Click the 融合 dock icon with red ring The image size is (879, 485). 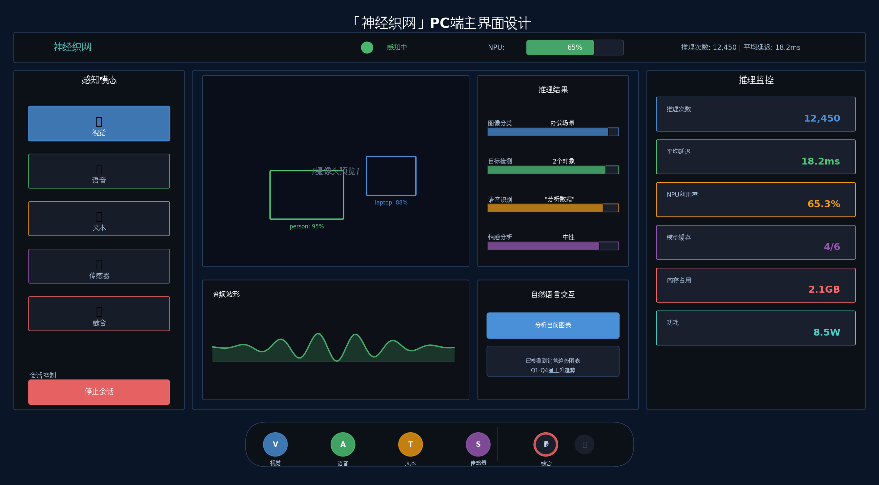[546, 444]
